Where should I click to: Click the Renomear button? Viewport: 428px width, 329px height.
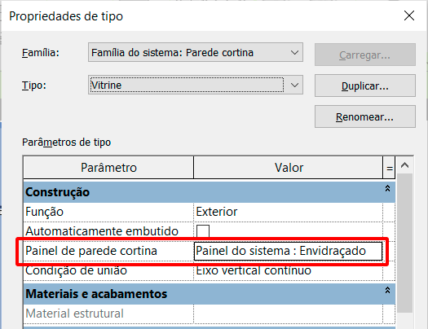click(365, 116)
